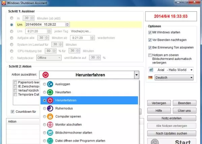Choose Bildschirmschoner starten from the action list

[x=89, y=133]
